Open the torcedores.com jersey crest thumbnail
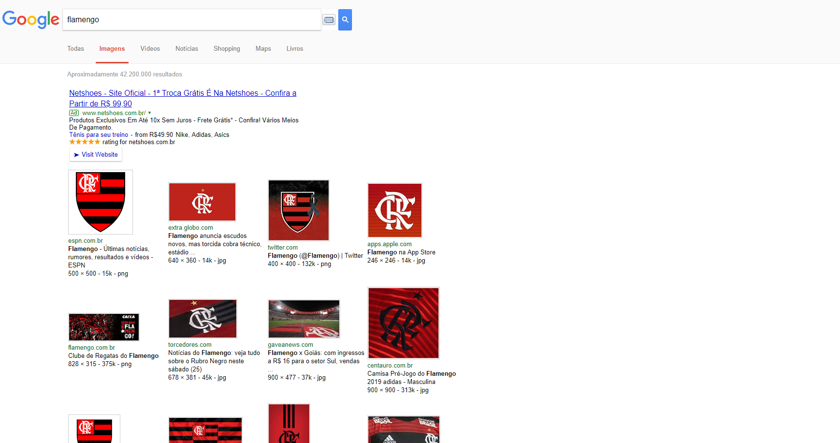Image resolution: width=840 pixels, height=443 pixels. (203, 319)
